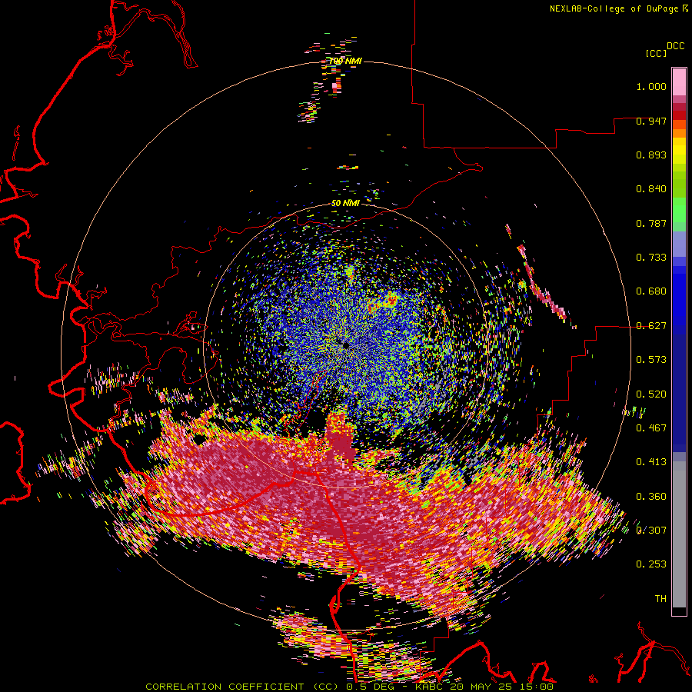Click the 20 MAY 25 15:00 timestamp
This screenshot has height=692, width=692.
[x=501, y=687]
